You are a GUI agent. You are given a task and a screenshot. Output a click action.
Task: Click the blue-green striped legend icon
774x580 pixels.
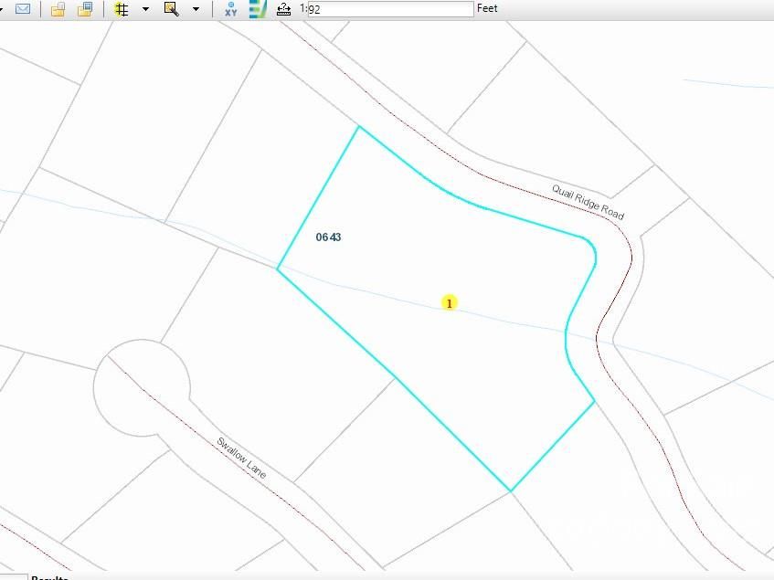tap(258, 9)
